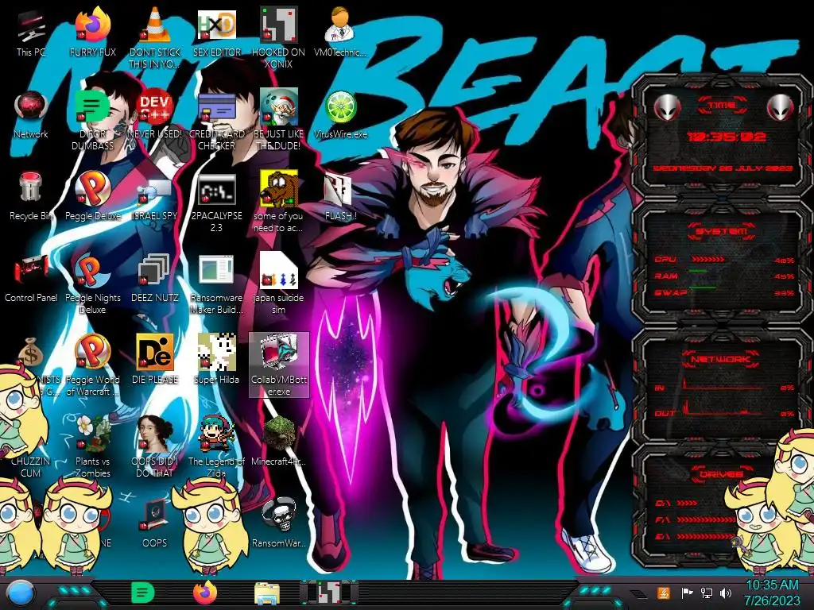Click the RAM usage bar in SYSTEM widget
This screenshot has width=814, height=610.
coord(698,272)
